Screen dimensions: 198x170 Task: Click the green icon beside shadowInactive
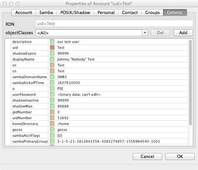52,100
